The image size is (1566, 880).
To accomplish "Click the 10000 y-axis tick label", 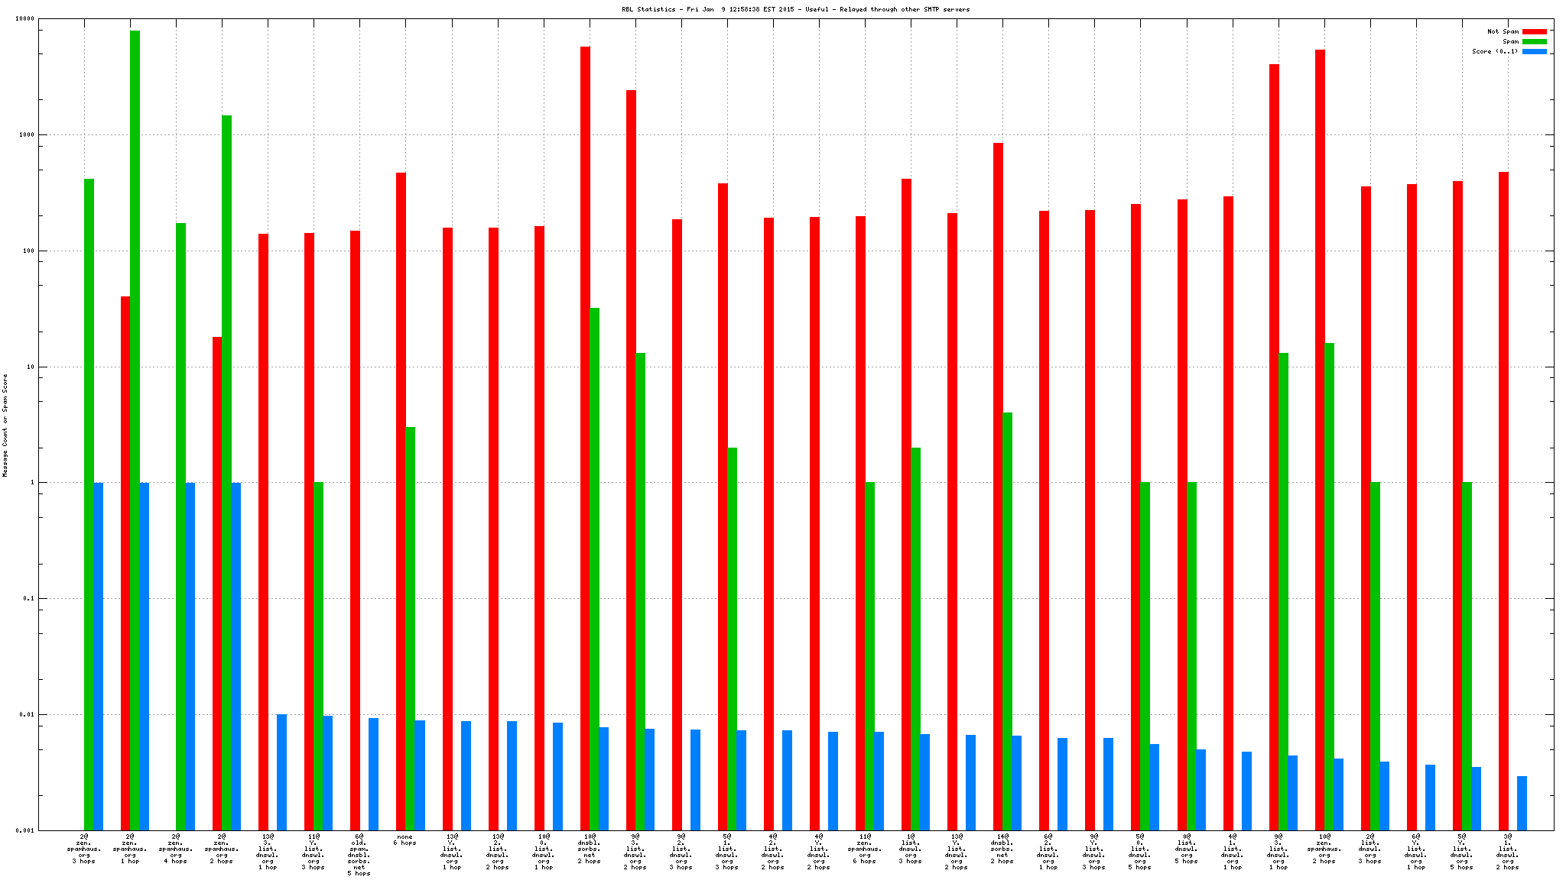I will [24, 18].
